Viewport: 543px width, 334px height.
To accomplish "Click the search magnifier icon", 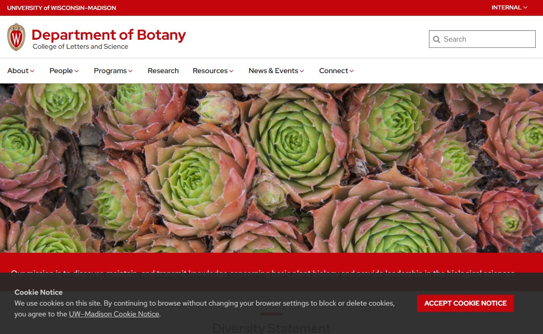I will [x=437, y=39].
